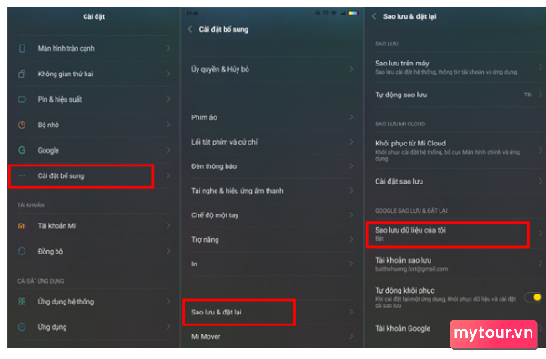Image resolution: width=546 pixels, height=359 pixels.
Task: Open the Phím ảo menu item
Action: point(272,117)
